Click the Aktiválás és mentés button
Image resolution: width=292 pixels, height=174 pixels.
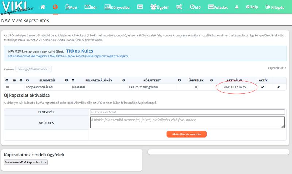pyautogui.click(x=187, y=134)
